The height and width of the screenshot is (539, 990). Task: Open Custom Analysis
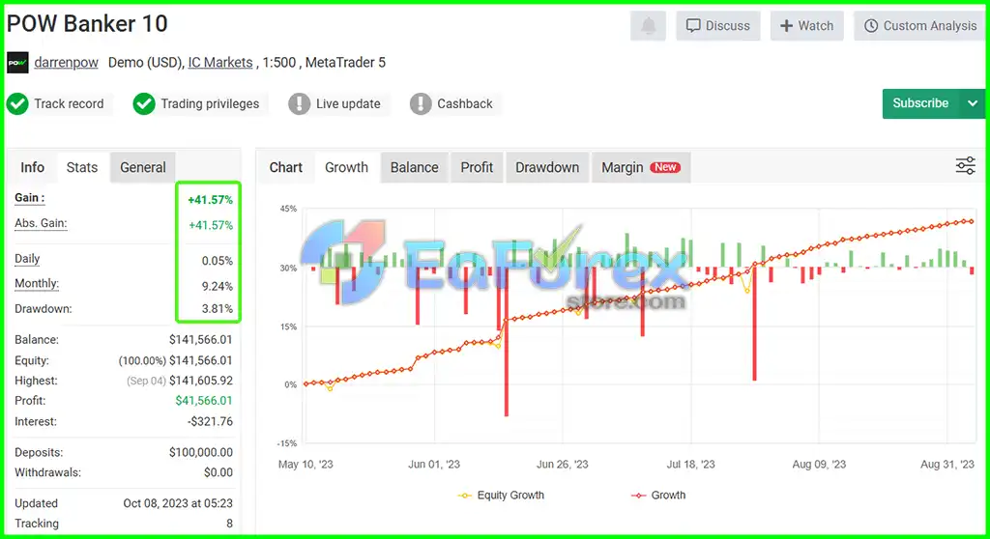tap(920, 26)
